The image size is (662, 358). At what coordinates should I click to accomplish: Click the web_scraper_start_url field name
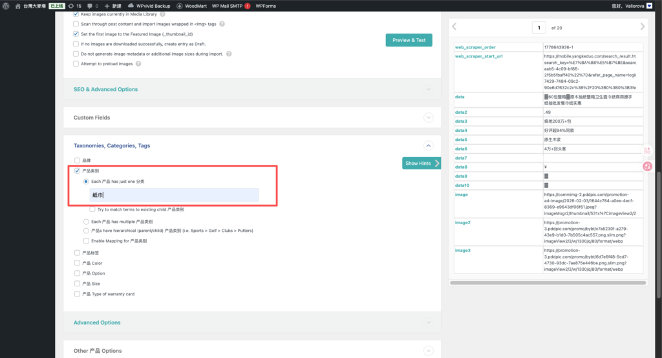[x=478, y=56]
